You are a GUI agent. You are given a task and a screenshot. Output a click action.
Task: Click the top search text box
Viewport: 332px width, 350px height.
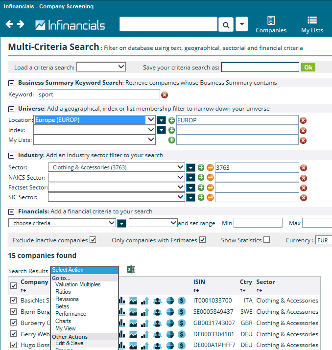coord(168,24)
